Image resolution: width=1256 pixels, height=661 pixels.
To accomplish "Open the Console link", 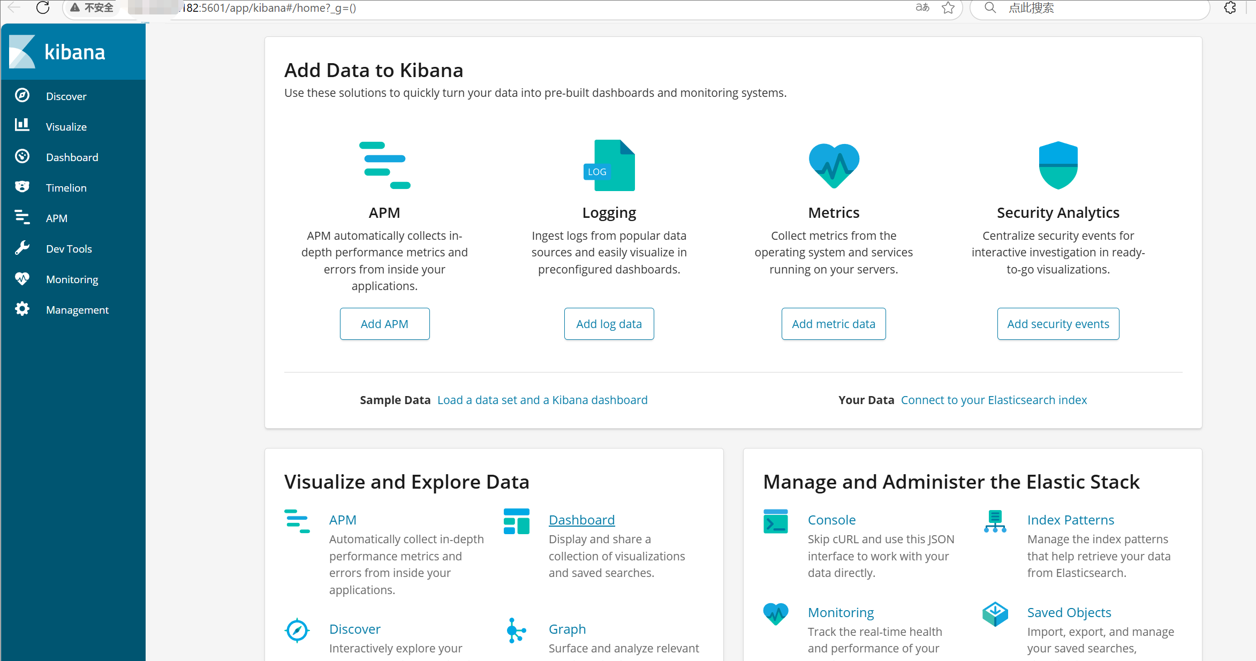I will coord(831,520).
